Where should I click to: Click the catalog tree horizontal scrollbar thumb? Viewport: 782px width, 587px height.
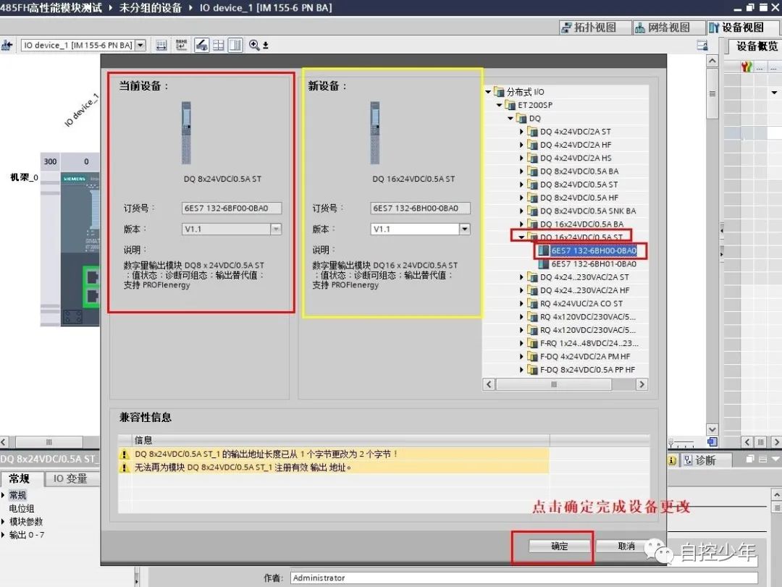[554, 384]
